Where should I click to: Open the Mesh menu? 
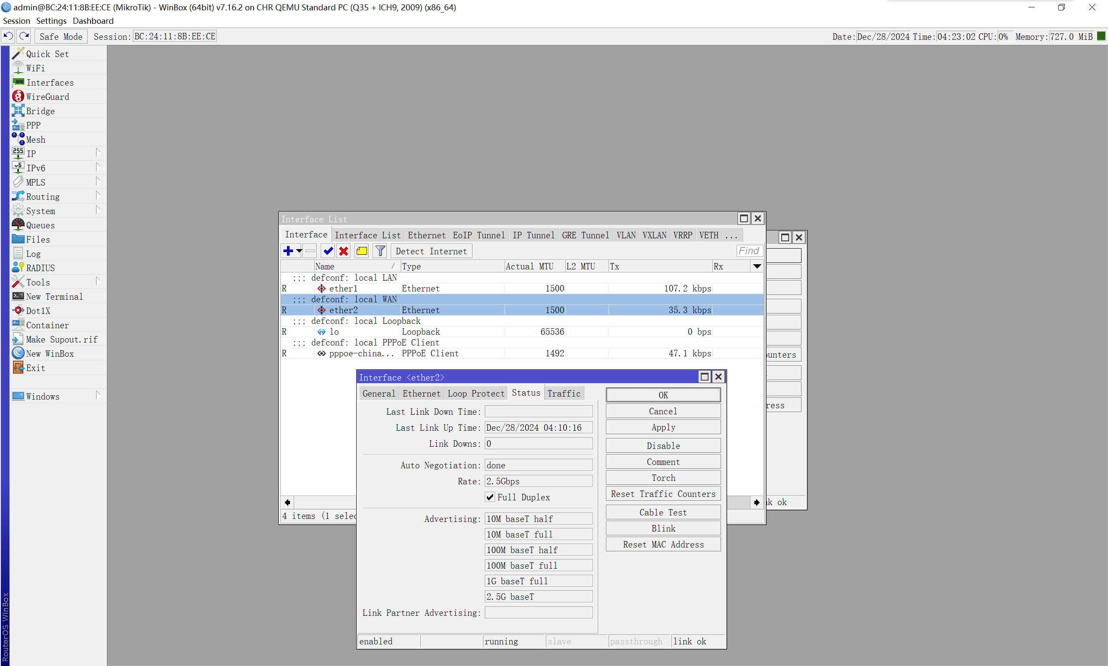coord(58,140)
